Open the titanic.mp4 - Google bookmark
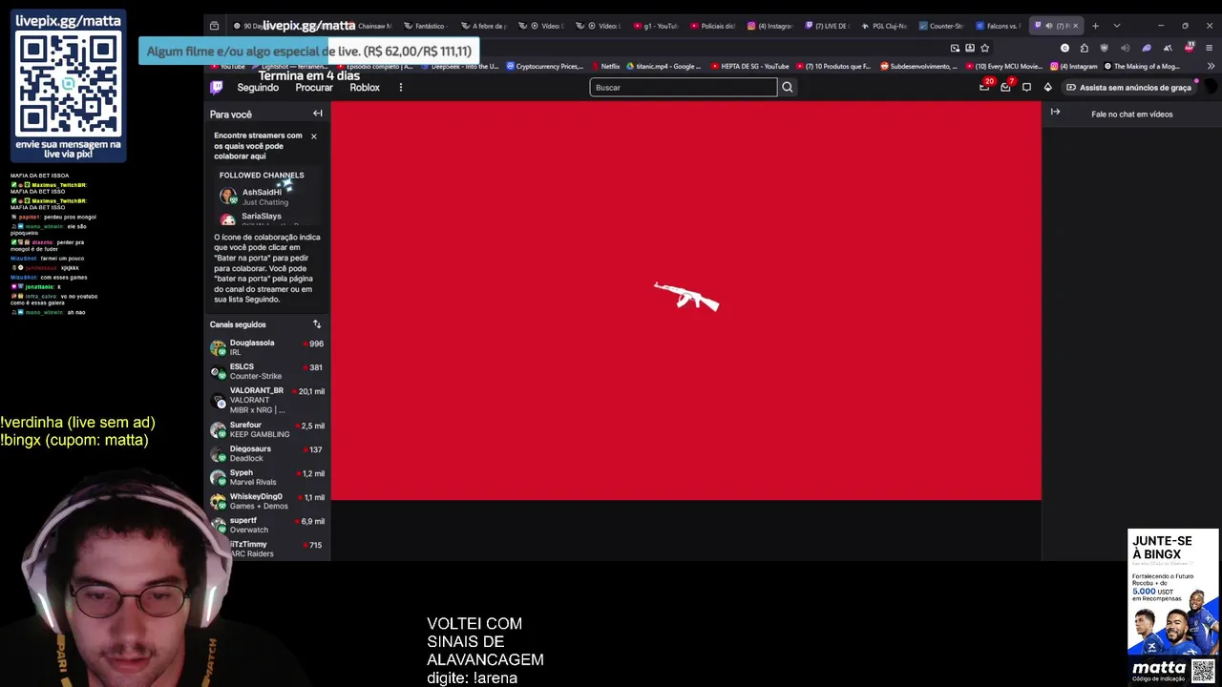This screenshot has height=687, width=1222. [x=664, y=67]
